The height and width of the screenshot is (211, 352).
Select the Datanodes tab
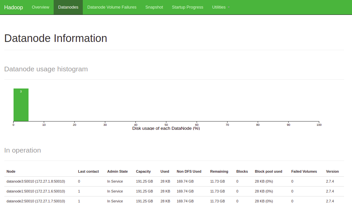(x=68, y=7)
